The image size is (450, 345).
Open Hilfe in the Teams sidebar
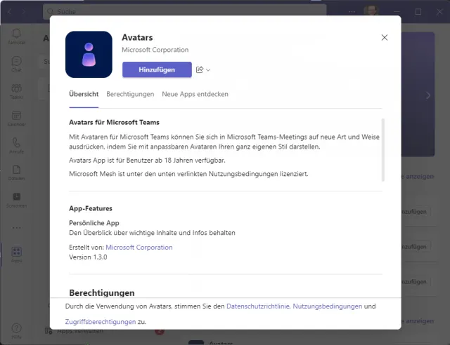tap(16, 331)
